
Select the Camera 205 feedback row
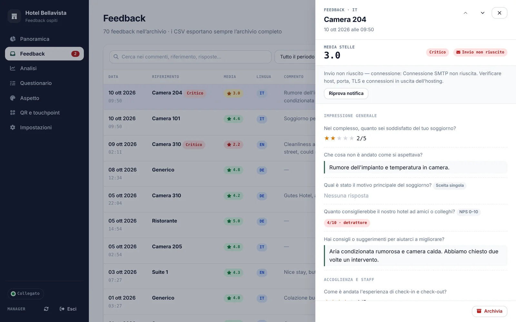209,251
